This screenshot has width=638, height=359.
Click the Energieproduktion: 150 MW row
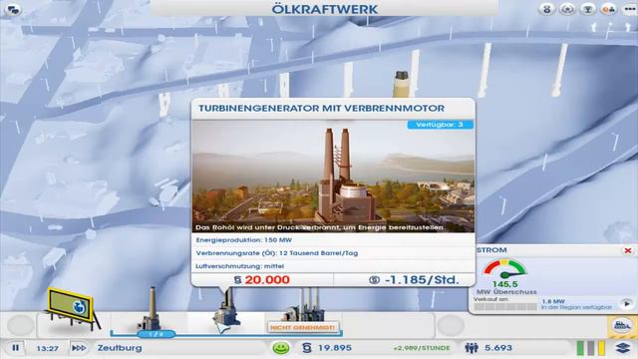point(333,240)
